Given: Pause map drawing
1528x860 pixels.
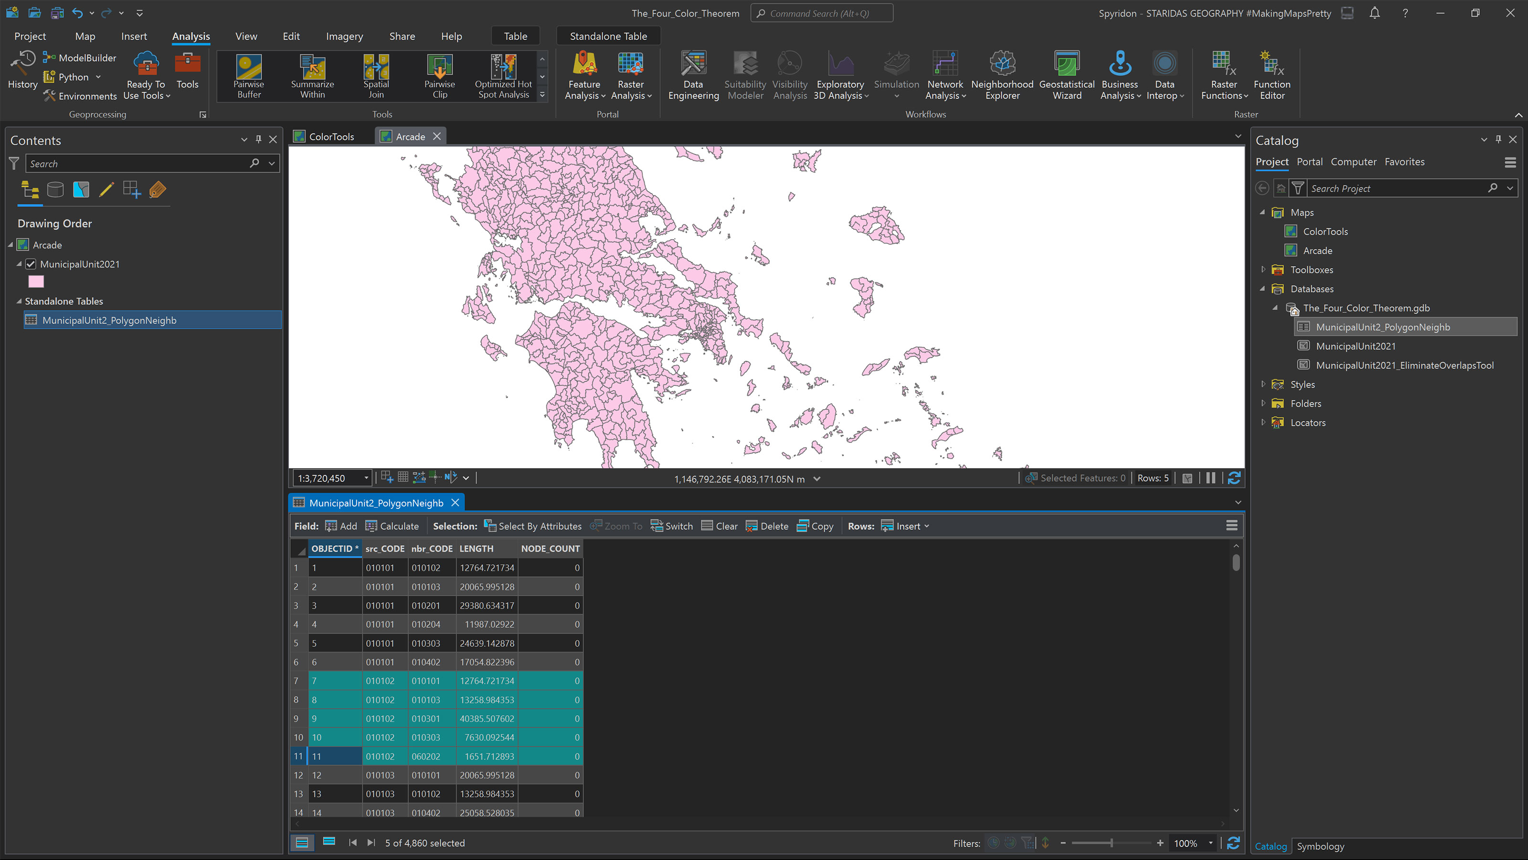Looking at the screenshot, I should [1210, 478].
